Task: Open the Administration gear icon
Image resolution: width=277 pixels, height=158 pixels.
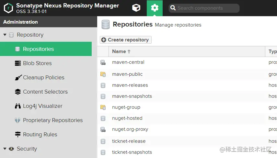Action: [x=155, y=8]
